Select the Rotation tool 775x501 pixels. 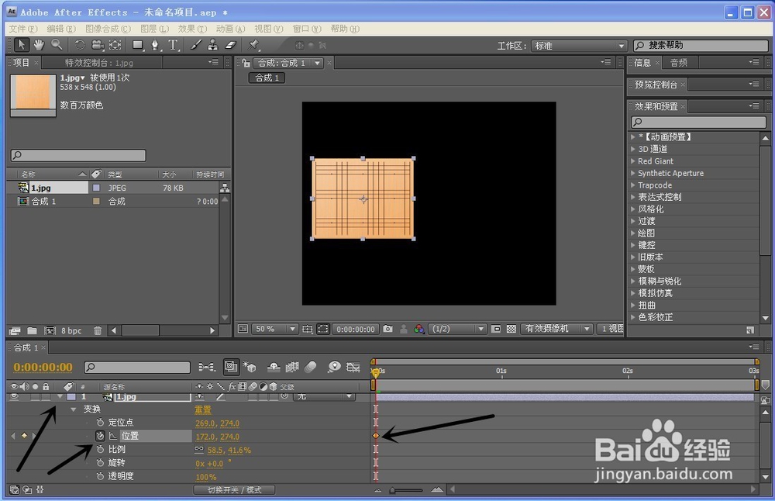click(x=80, y=45)
